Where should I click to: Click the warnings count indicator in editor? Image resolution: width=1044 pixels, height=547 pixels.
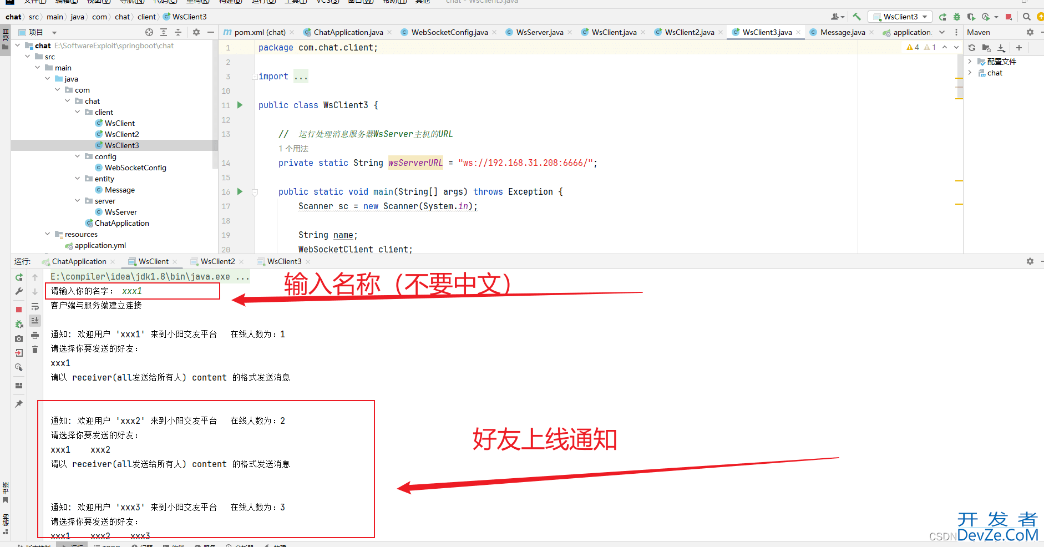913,47
